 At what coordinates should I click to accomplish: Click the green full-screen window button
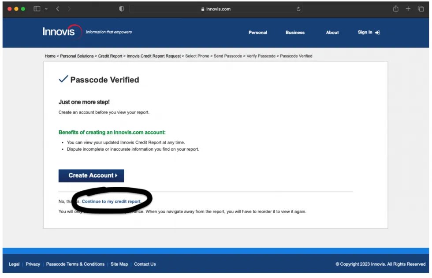23,9
